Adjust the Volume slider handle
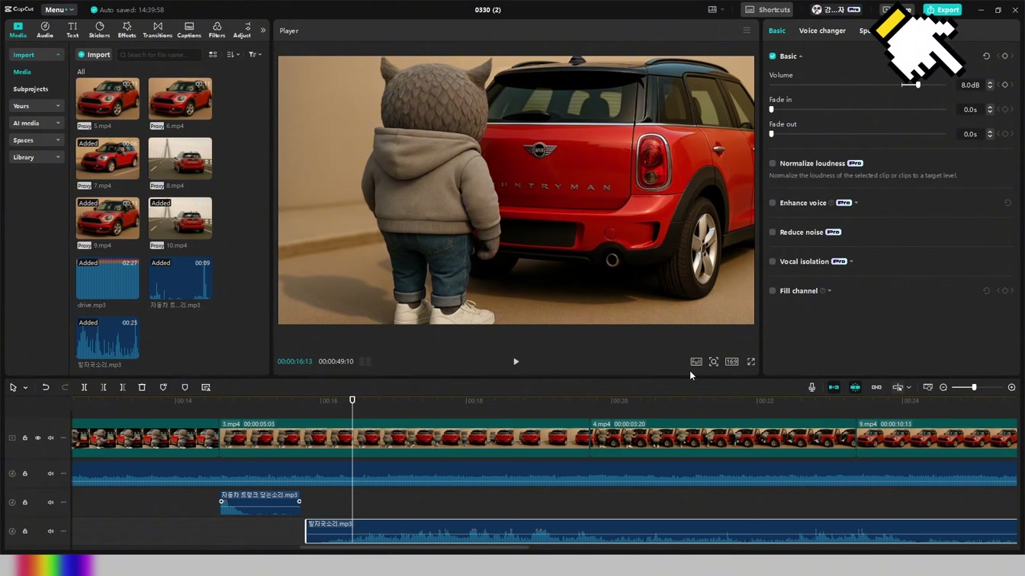The height and width of the screenshot is (576, 1025). click(917, 85)
